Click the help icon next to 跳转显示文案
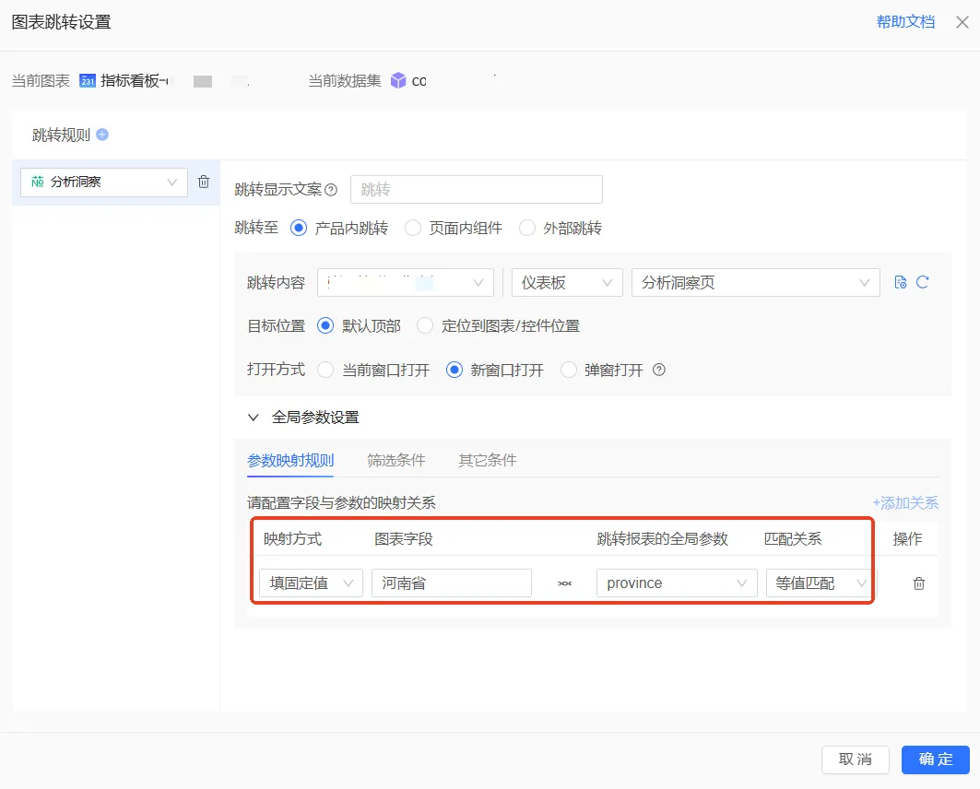Image resolution: width=980 pixels, height=789 pixels. (x=331, y=190)
